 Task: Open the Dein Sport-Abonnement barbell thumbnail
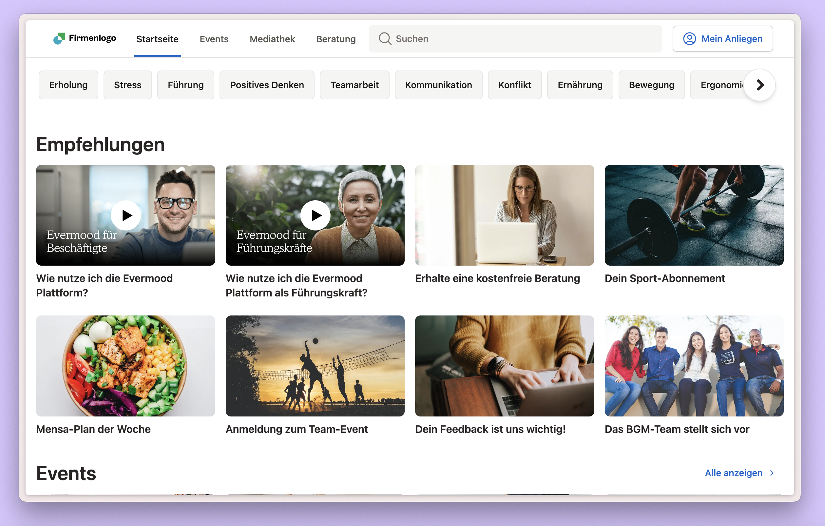[694, 215]
